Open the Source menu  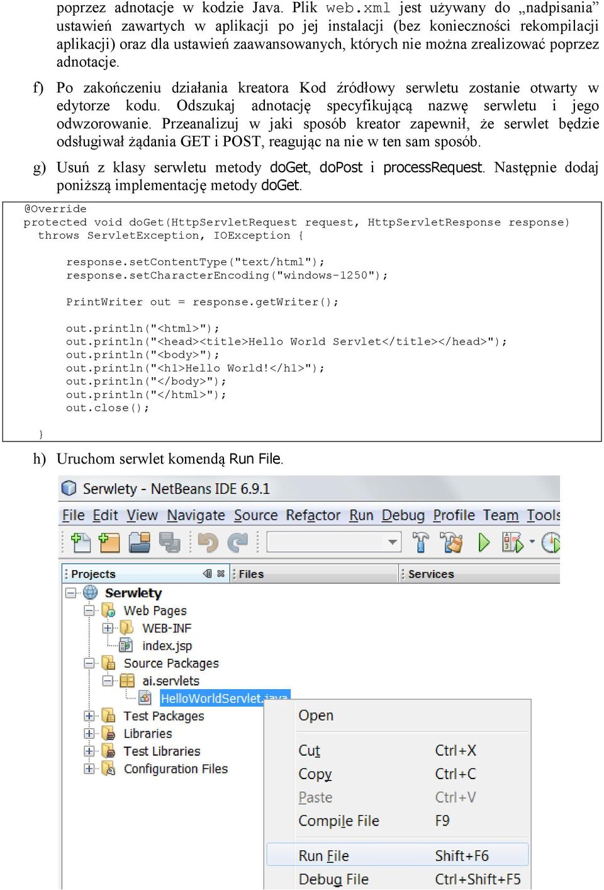click(255, 515)
